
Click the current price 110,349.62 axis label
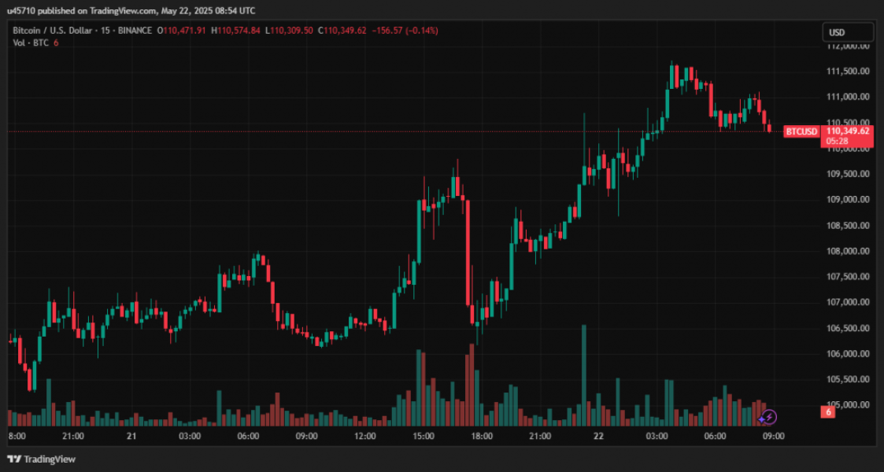847,131
